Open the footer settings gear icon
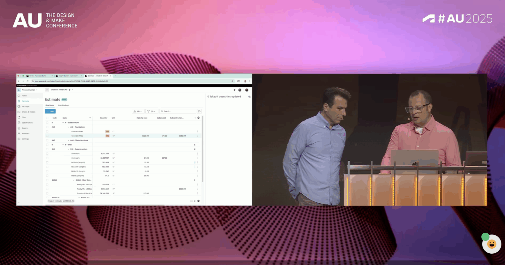The width and height of the screenshot is (505, 265). coord(198,201)
